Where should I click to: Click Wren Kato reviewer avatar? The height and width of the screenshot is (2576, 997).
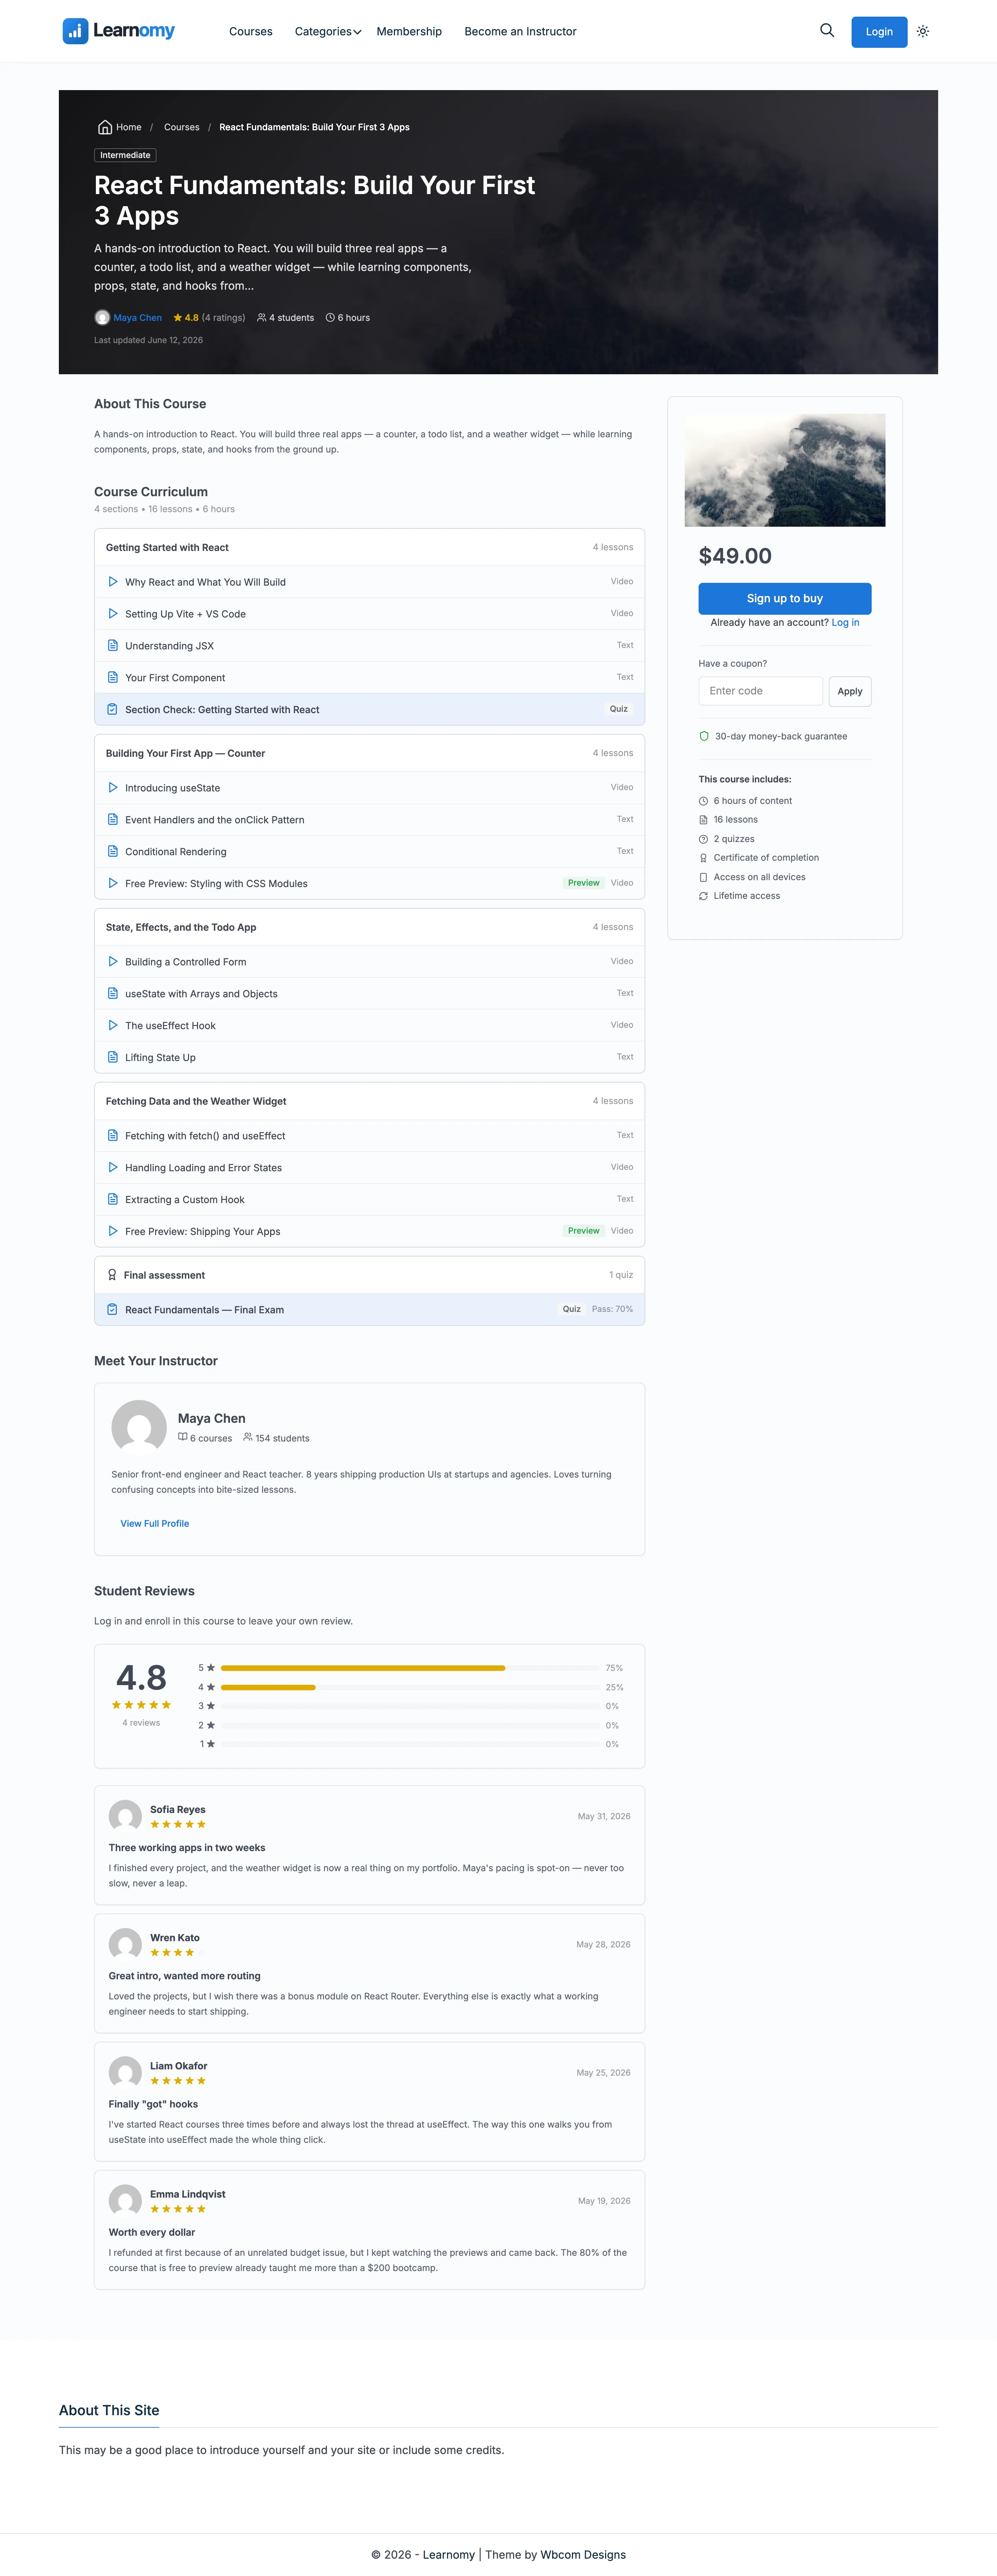(x=125, y=1945)
